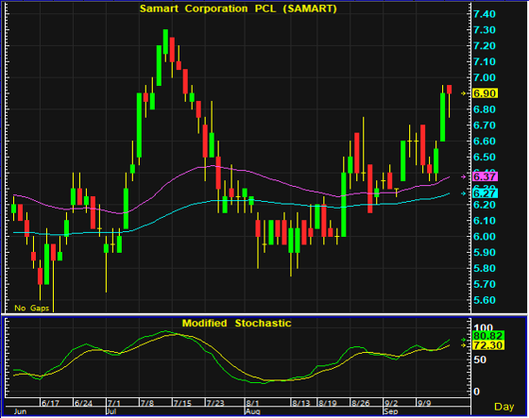Click the 0 level on the stochastic axis
The image size is (529, 418).
click(476, 392)
